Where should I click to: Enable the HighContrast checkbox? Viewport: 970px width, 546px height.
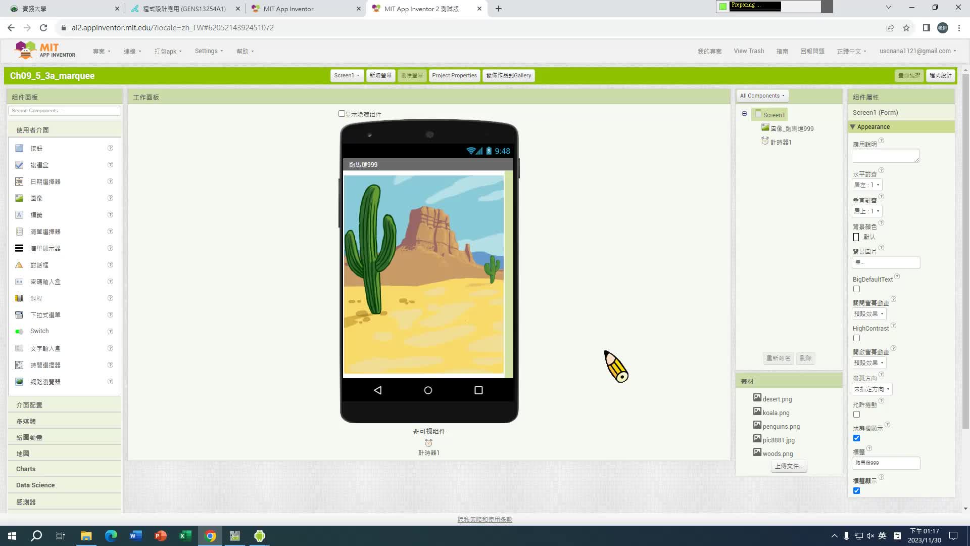point(856,338)
